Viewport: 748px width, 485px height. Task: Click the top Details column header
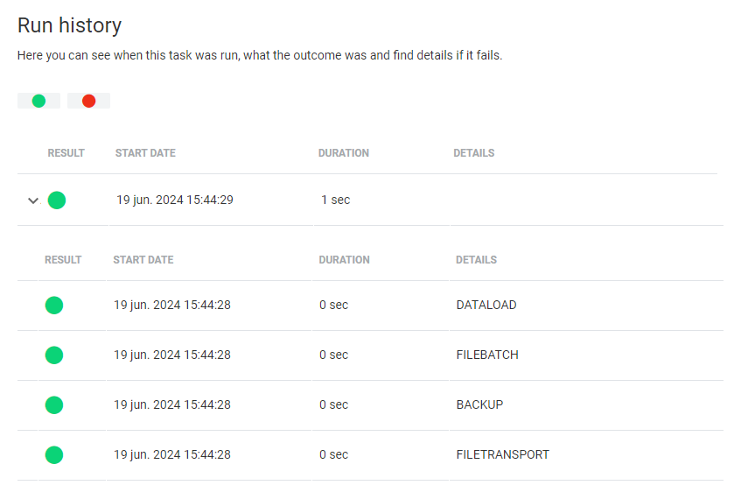coord(474,153)
